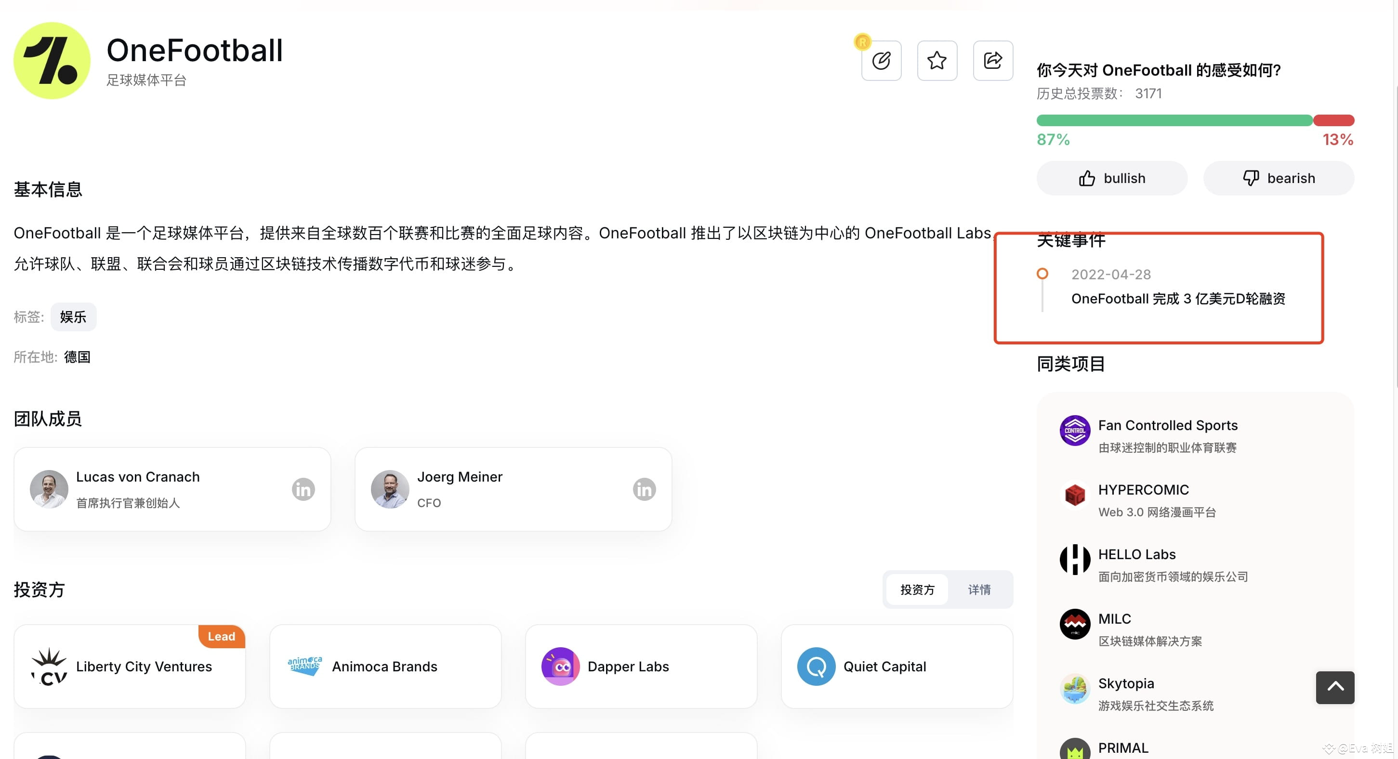Vote bearish on OneFootball
Image resolution: width=1398 pixels, height=759 pixels.
(x=1279, y=178)
